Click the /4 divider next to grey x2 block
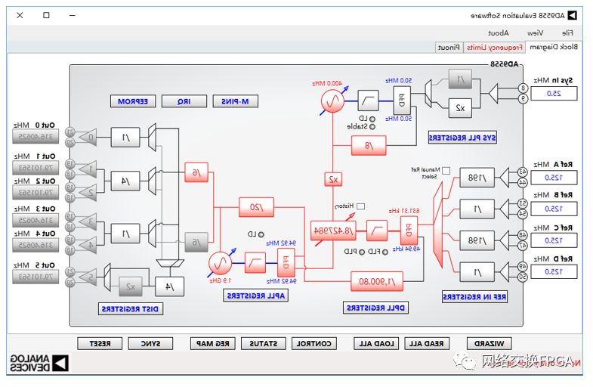593x387 pixels. pyautogui.click(x=170, y=286)
